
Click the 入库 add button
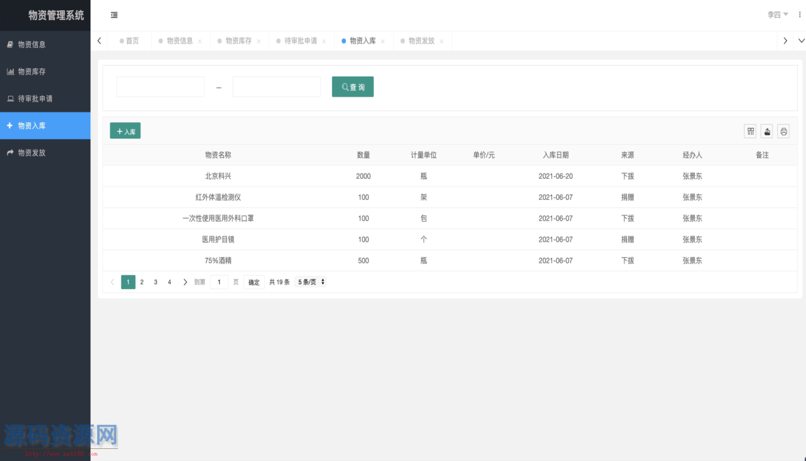(x=126, y=131)
